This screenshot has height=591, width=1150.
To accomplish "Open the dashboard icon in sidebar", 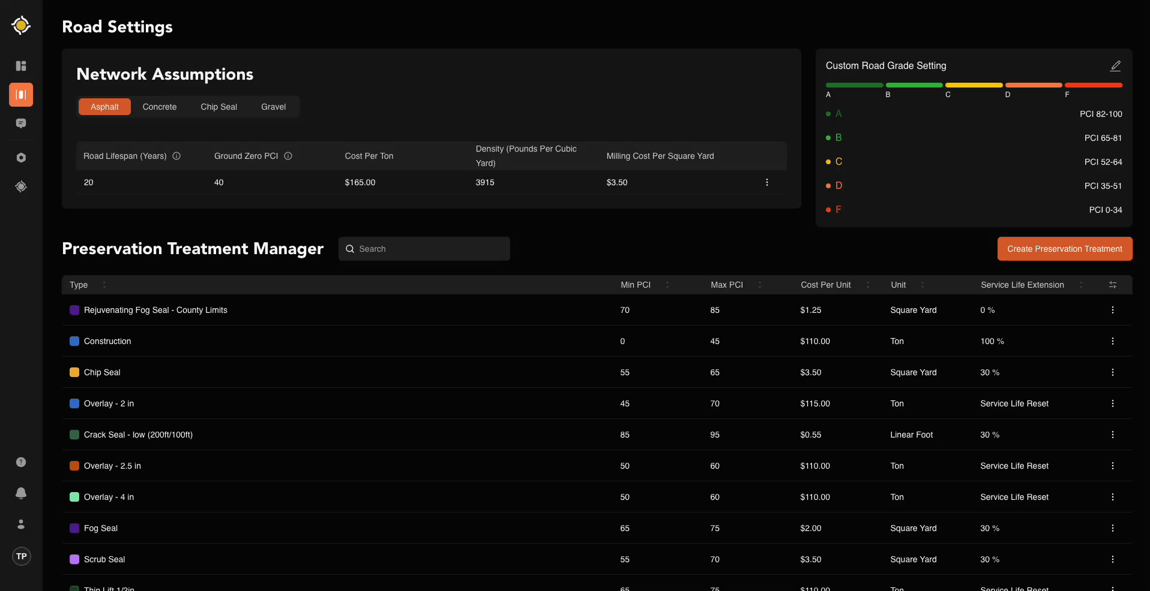I will point(21,66).
